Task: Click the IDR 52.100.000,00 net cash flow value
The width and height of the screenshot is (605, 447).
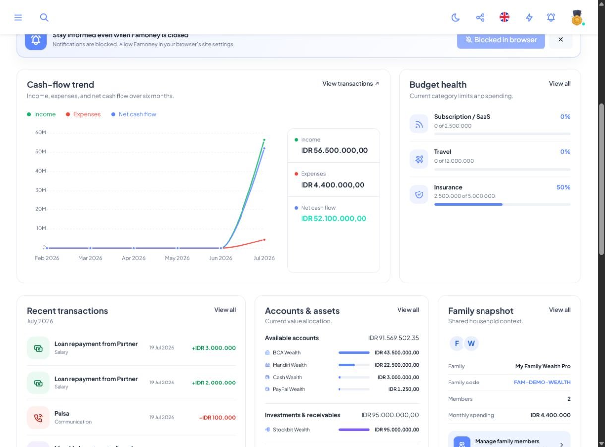Action: point(334,218)
